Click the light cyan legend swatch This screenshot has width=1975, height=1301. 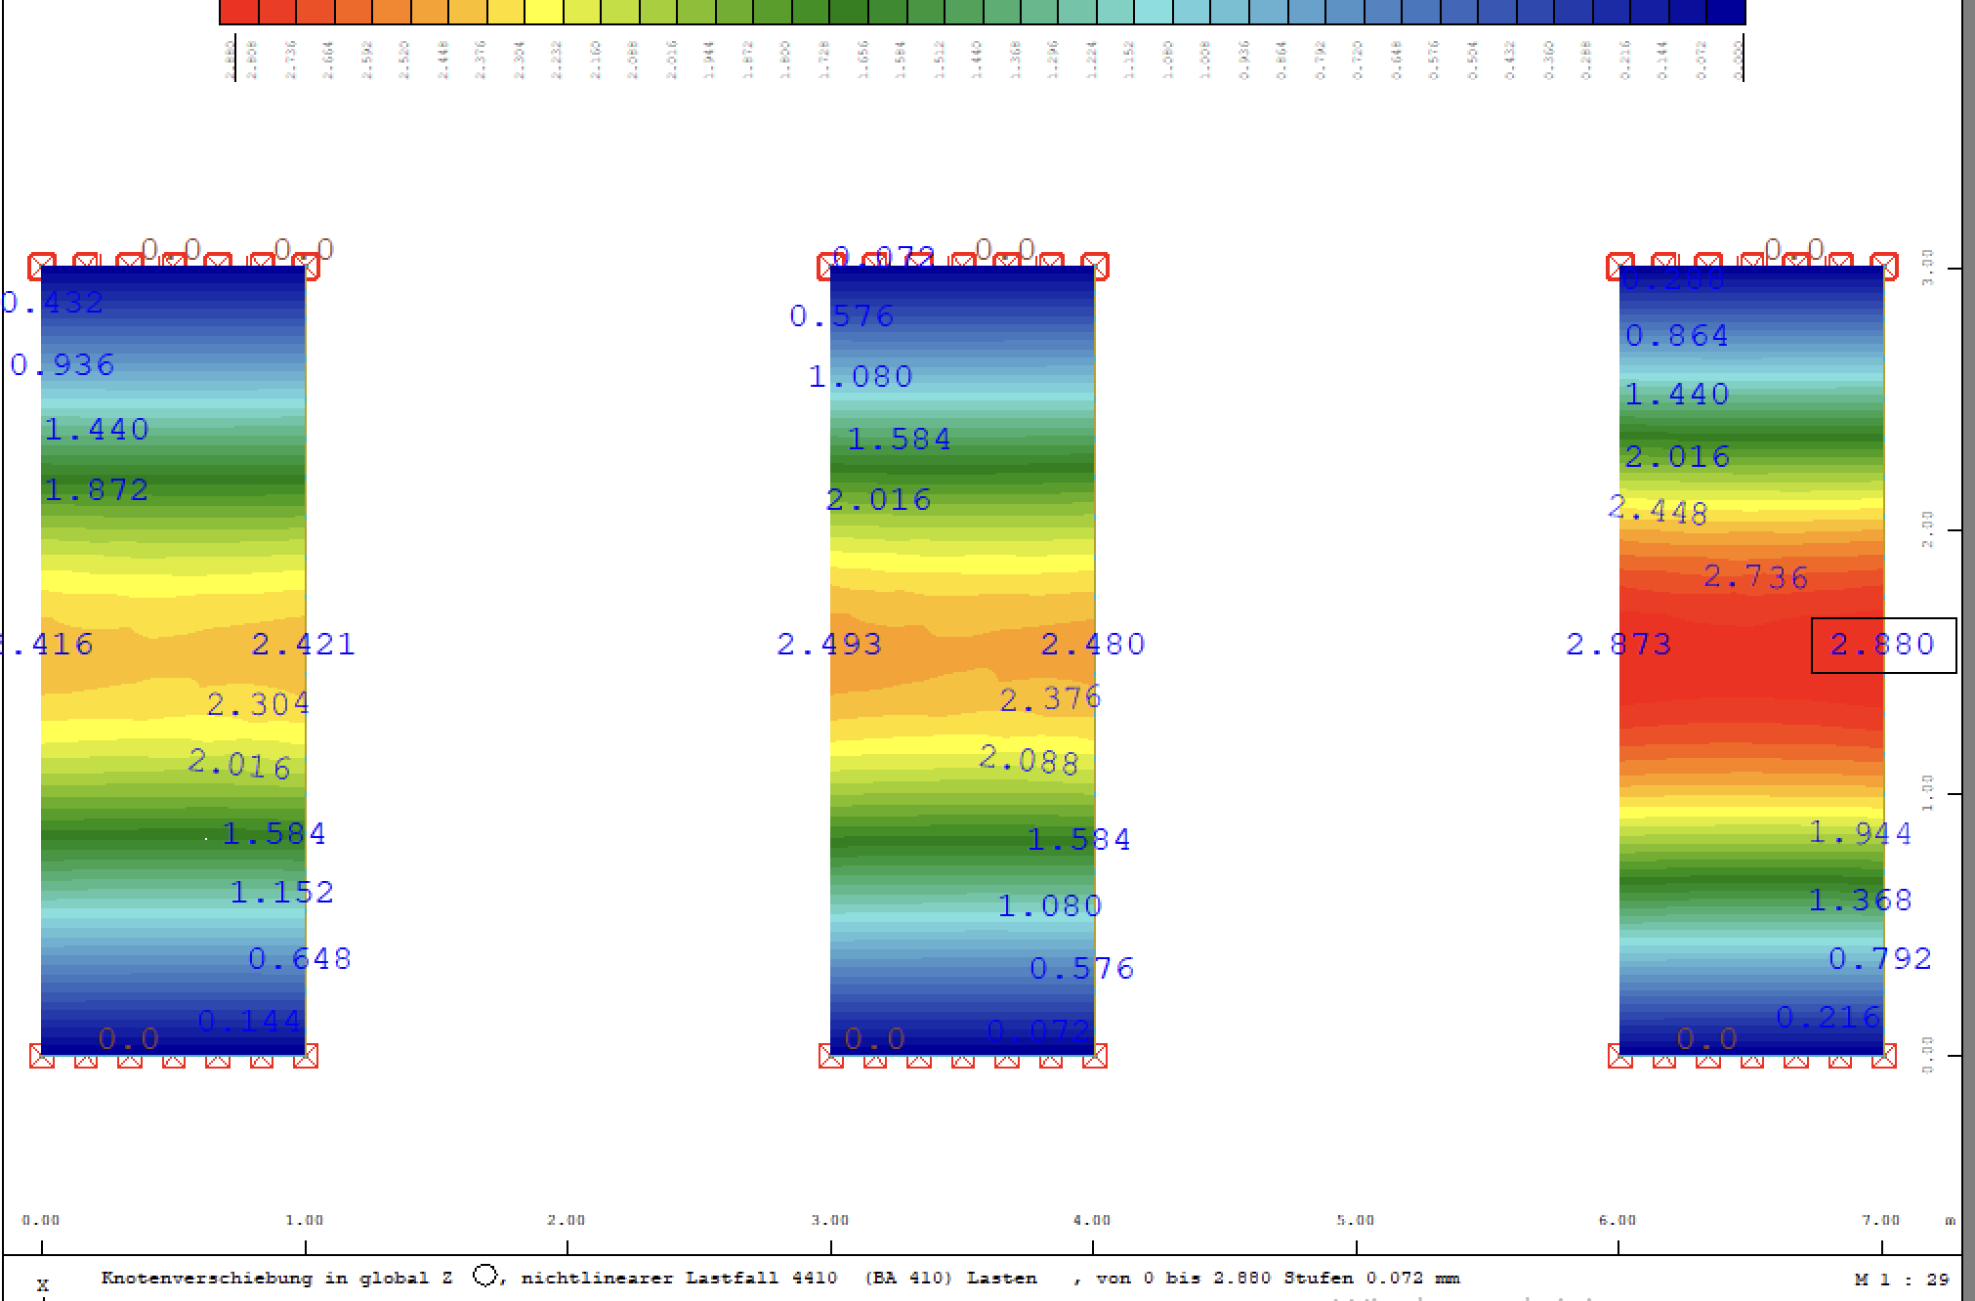click(x=1154, y=12)
